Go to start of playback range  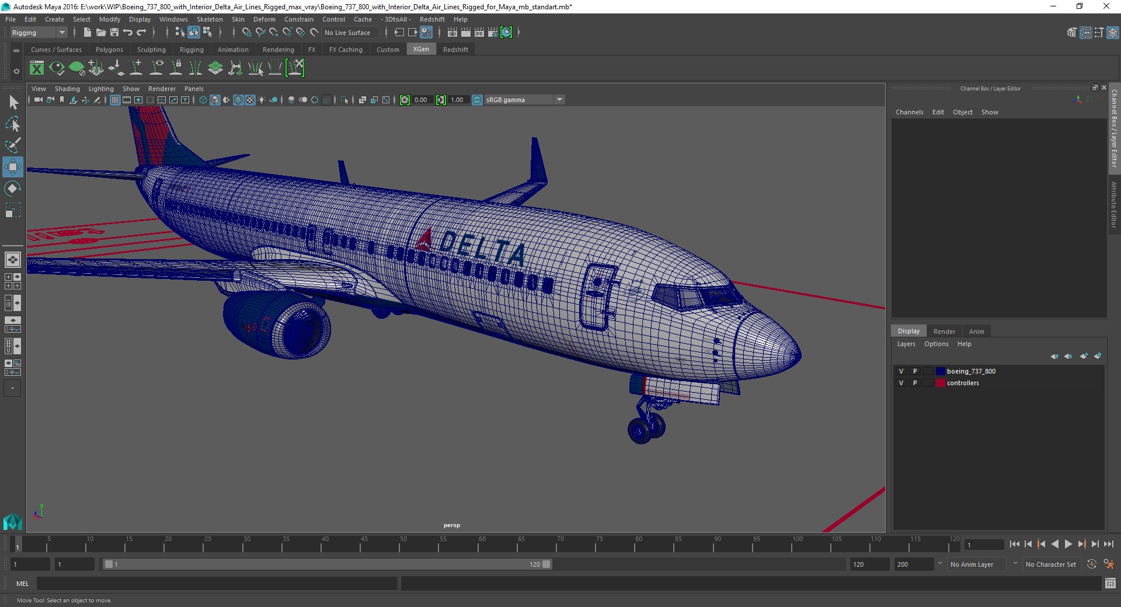(1014, 544)
